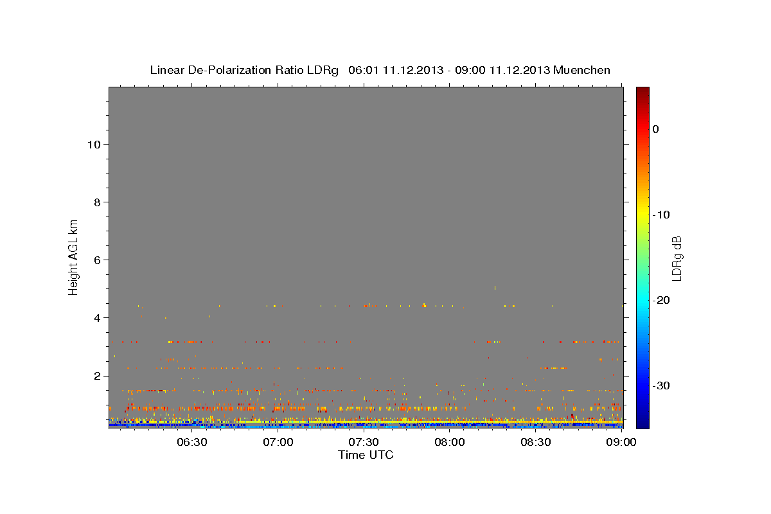Click the blue low-LDR layer at the plot bottom
This screenshot has width=771, height=514.
366,425
